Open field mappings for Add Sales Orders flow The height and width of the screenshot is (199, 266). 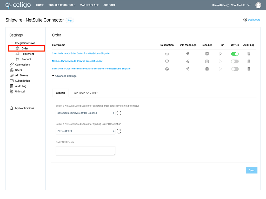click(188, 54)
